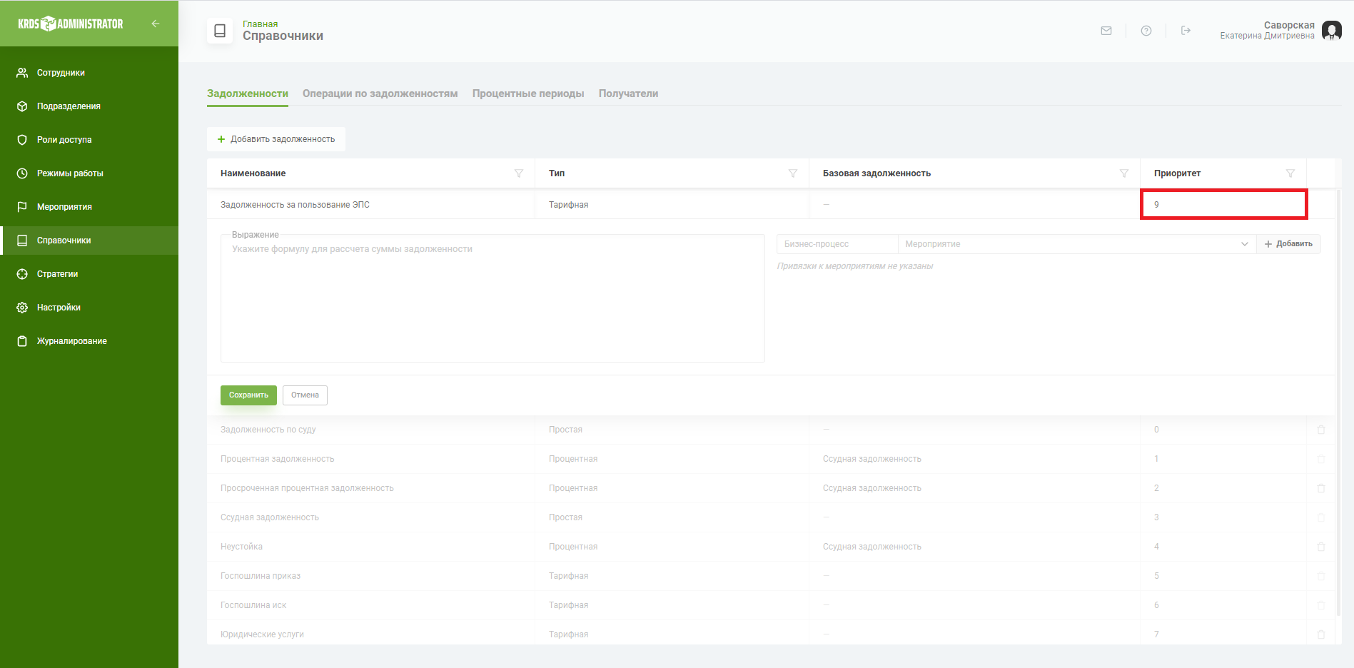Select the Тарифная type in the edited row
The width and height of the screenshot is (1354, 668).
[x=569, y=205]
